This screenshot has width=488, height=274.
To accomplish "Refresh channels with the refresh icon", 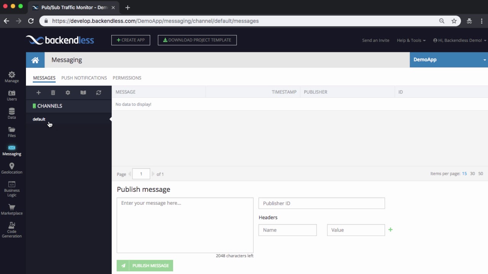I will pyautogui.click(x=99, y=92).
